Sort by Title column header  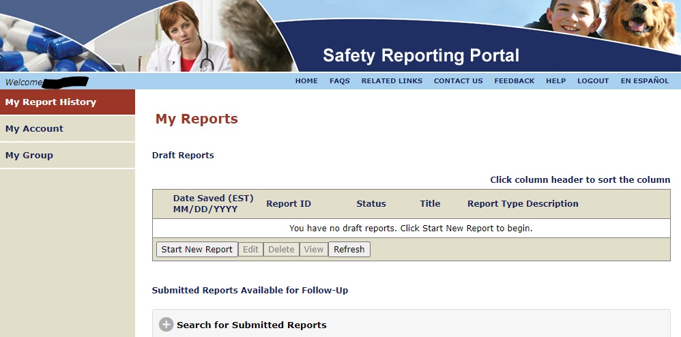[430, 203]
